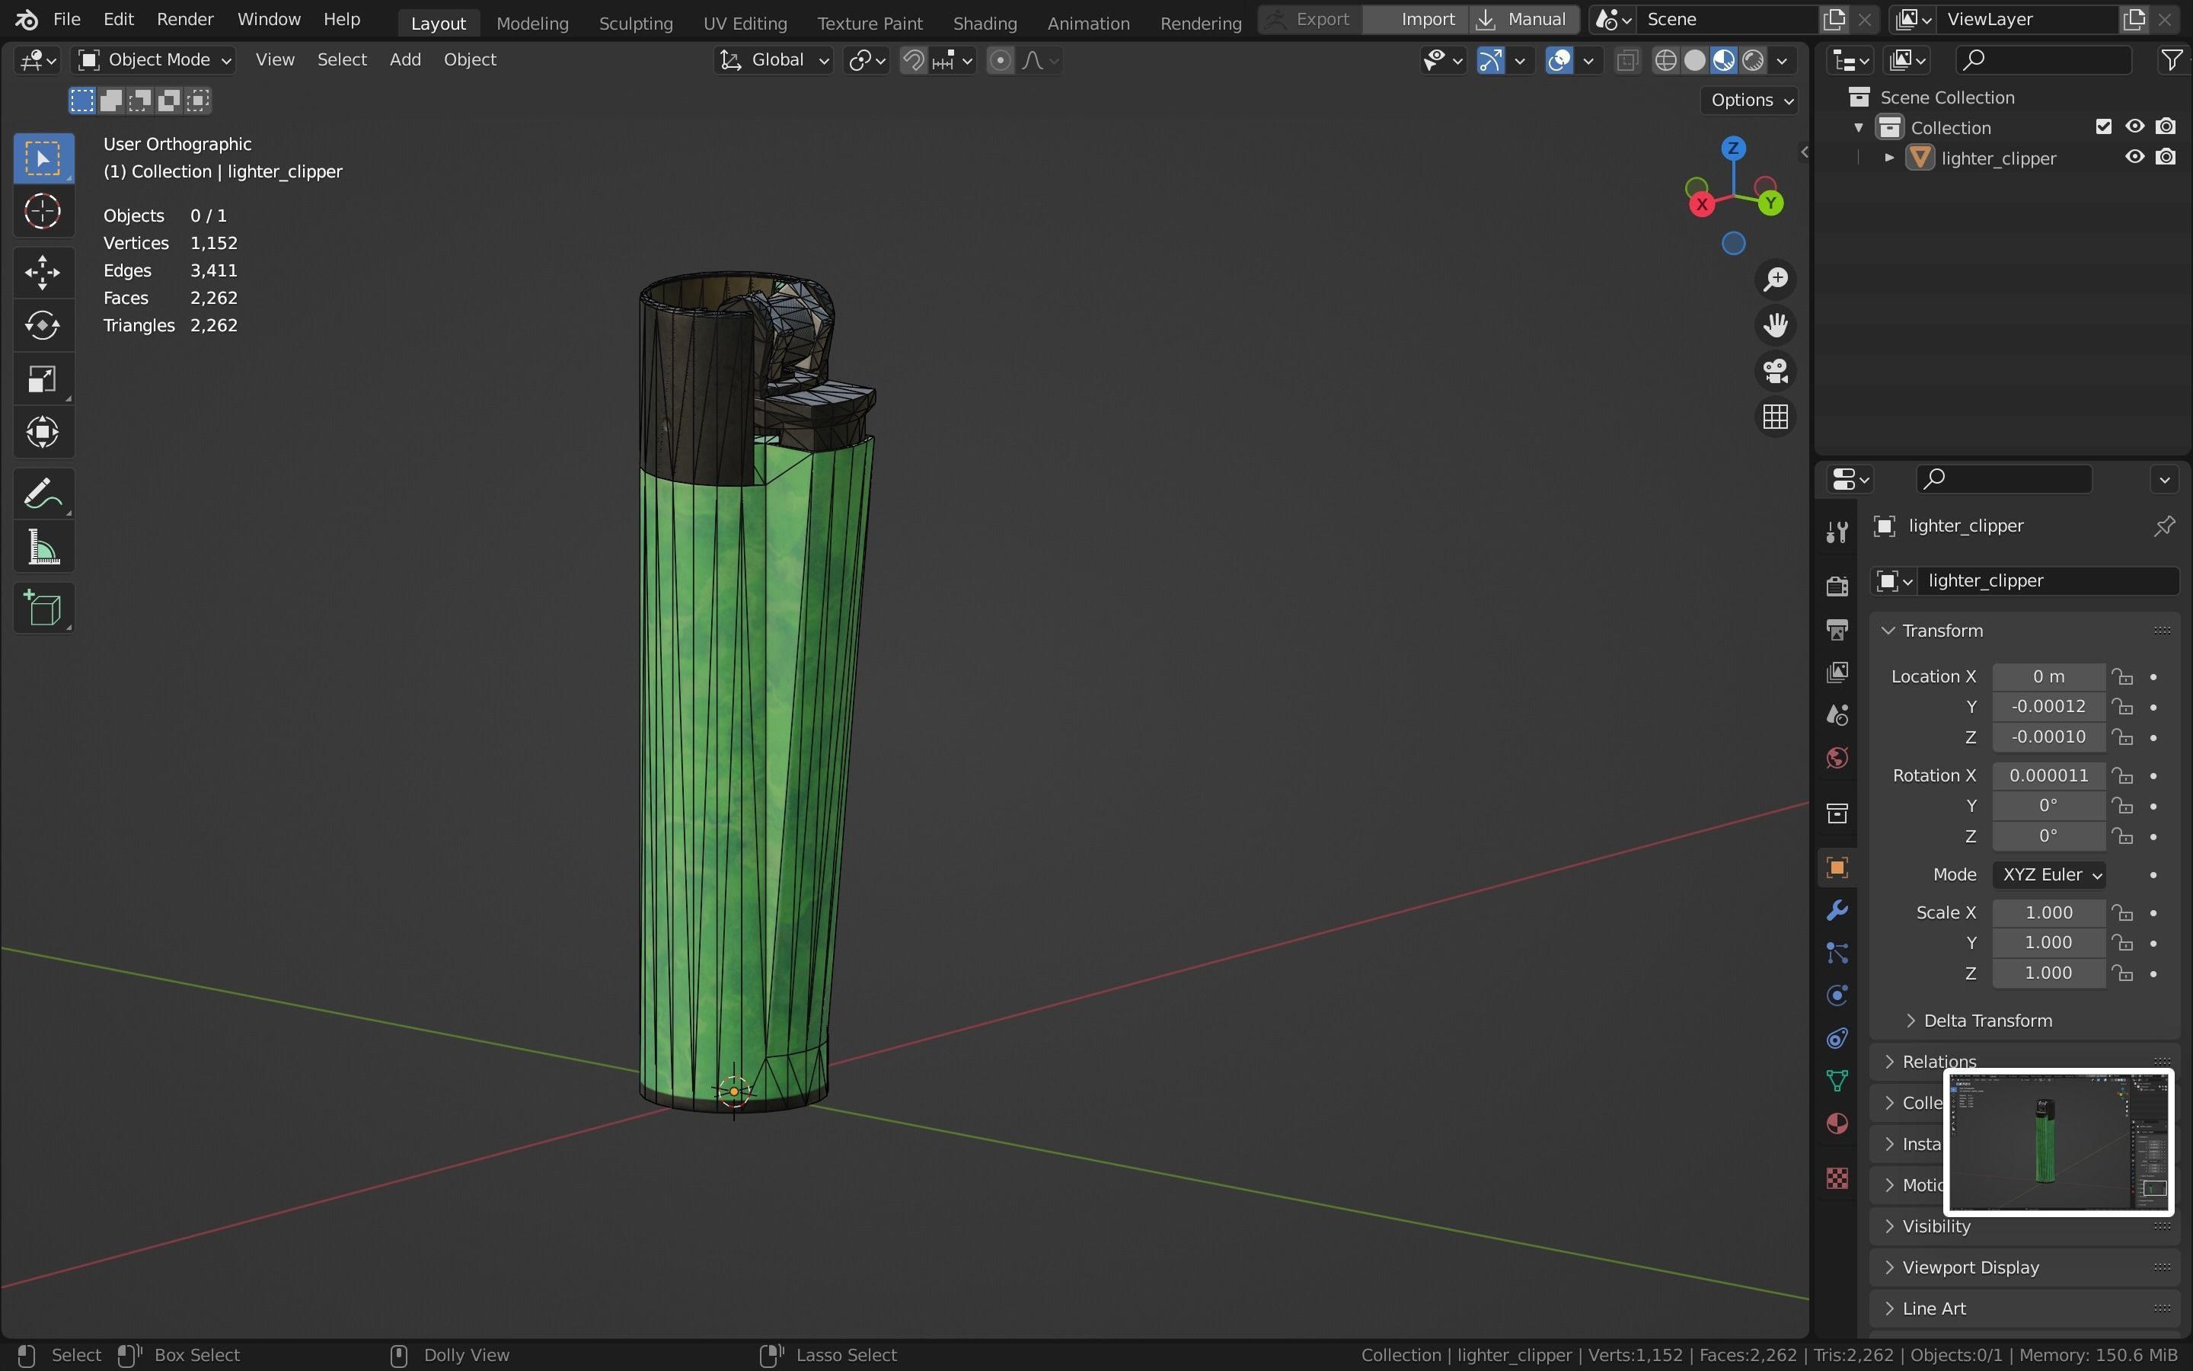Open the Output properties tab
This screenshot has height=1371, width=2193.
coord(1837,628)
